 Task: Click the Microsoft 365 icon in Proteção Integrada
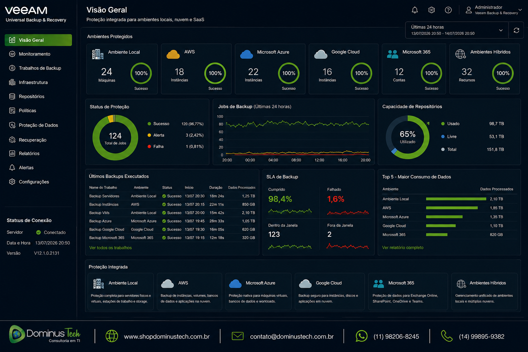[x=378, y=284]
